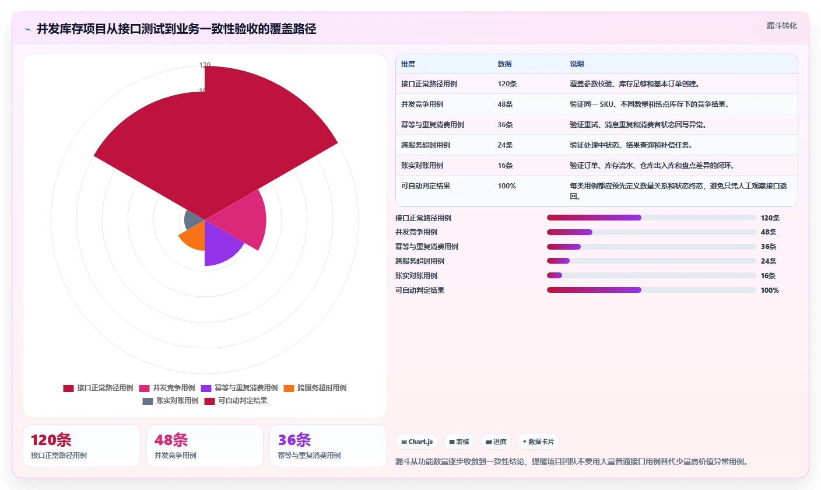Image resolution: width=821 pixels, height=490 pixels.
Task: Click 账实对账用例 in the table's first column
Action: tap(422, 166)
